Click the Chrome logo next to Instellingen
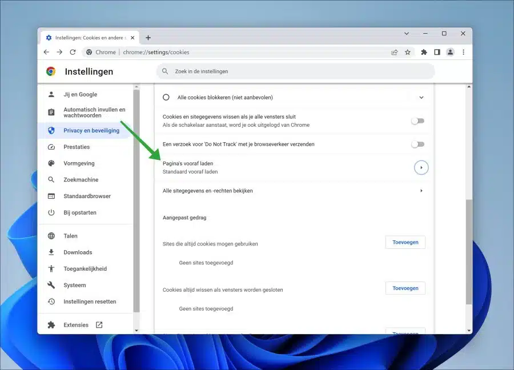 point(51,71)
